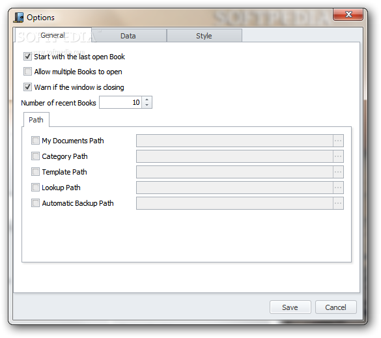The width and height of the screenshot is (381, 338).
Task: Enable My Documents Path checkbox
Action: pyautogui.click(x=35, y=141)
